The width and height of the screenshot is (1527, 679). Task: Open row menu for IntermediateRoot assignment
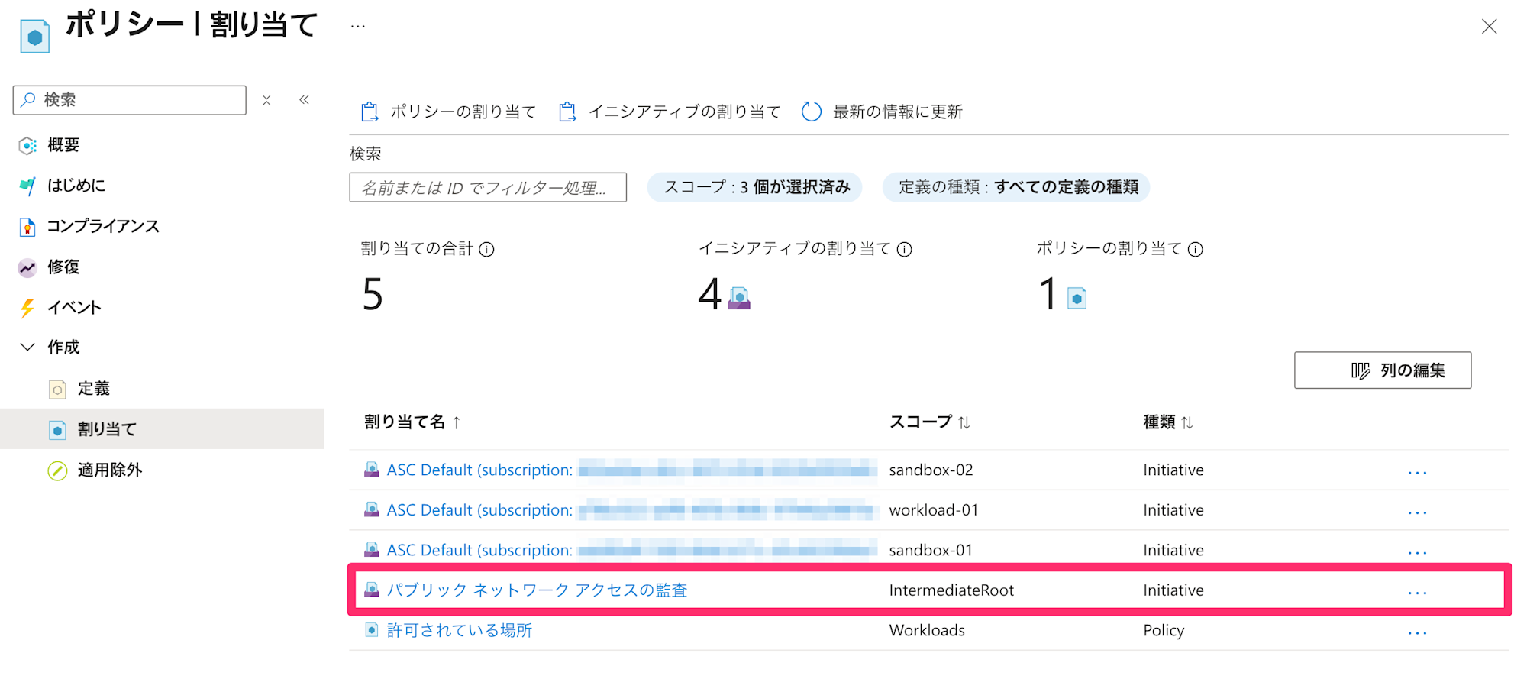[x=1417, y=593]
